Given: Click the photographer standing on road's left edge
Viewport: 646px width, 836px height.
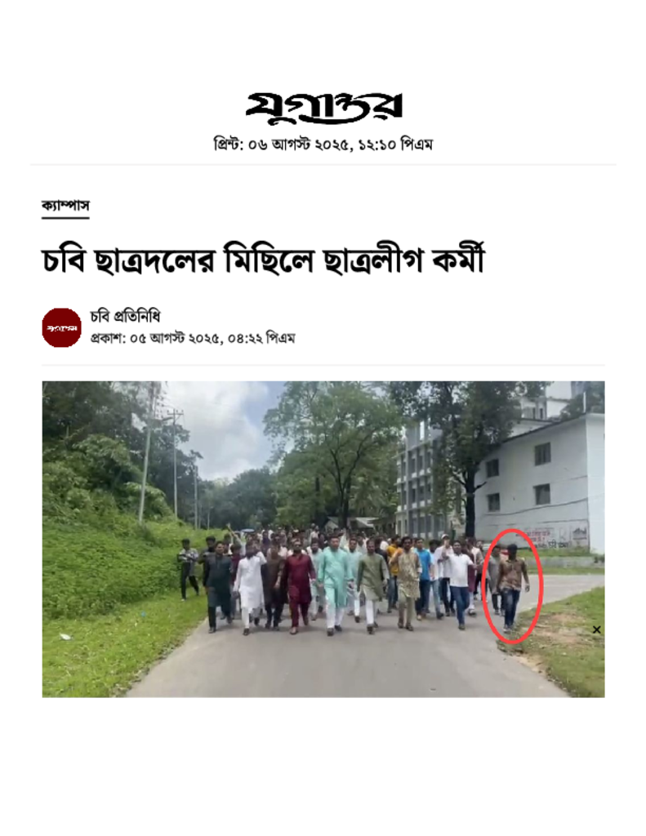Looking at the screenshot, I should [x=188, y=569].
